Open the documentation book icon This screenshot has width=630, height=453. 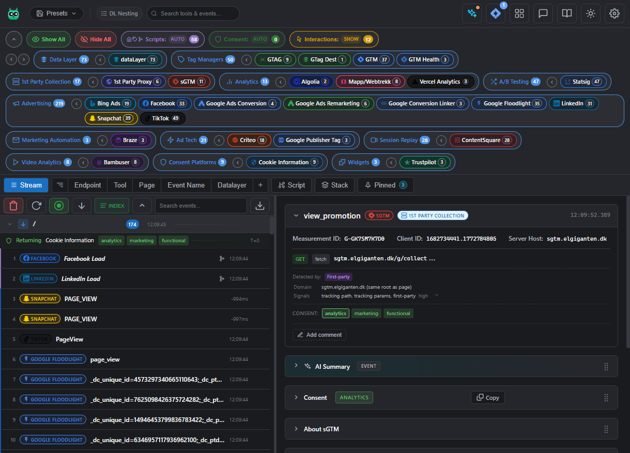pyautogui.click(x=567, y=13)
